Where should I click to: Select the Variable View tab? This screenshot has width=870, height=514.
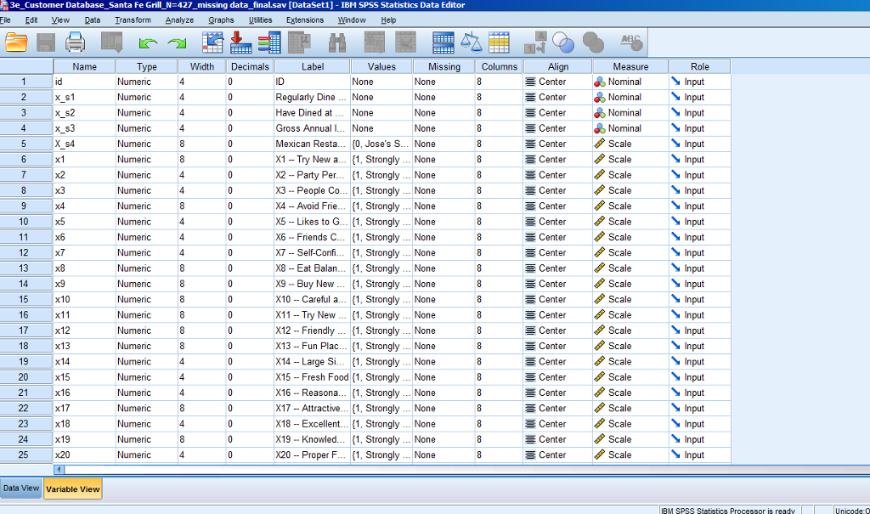(x=73, y=489)
